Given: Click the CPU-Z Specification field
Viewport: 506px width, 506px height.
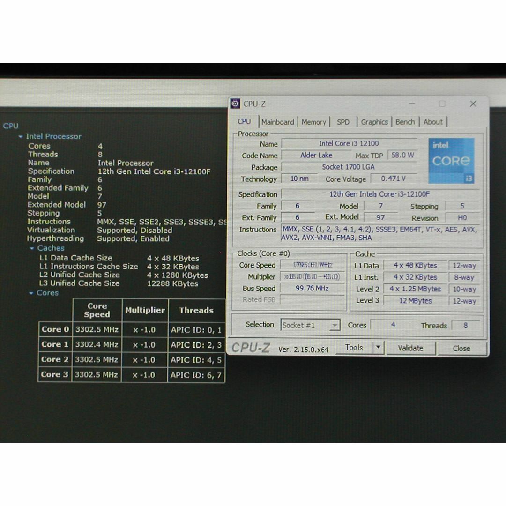Looking at the screenshot, I should point(380,194).
